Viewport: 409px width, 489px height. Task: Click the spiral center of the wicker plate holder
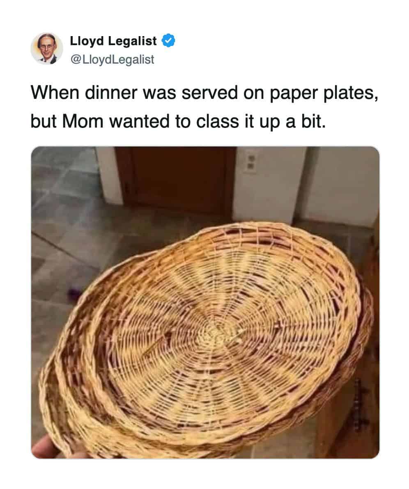[216, 335]
